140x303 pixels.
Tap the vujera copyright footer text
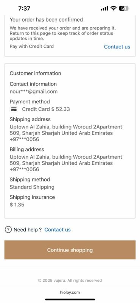70,280
